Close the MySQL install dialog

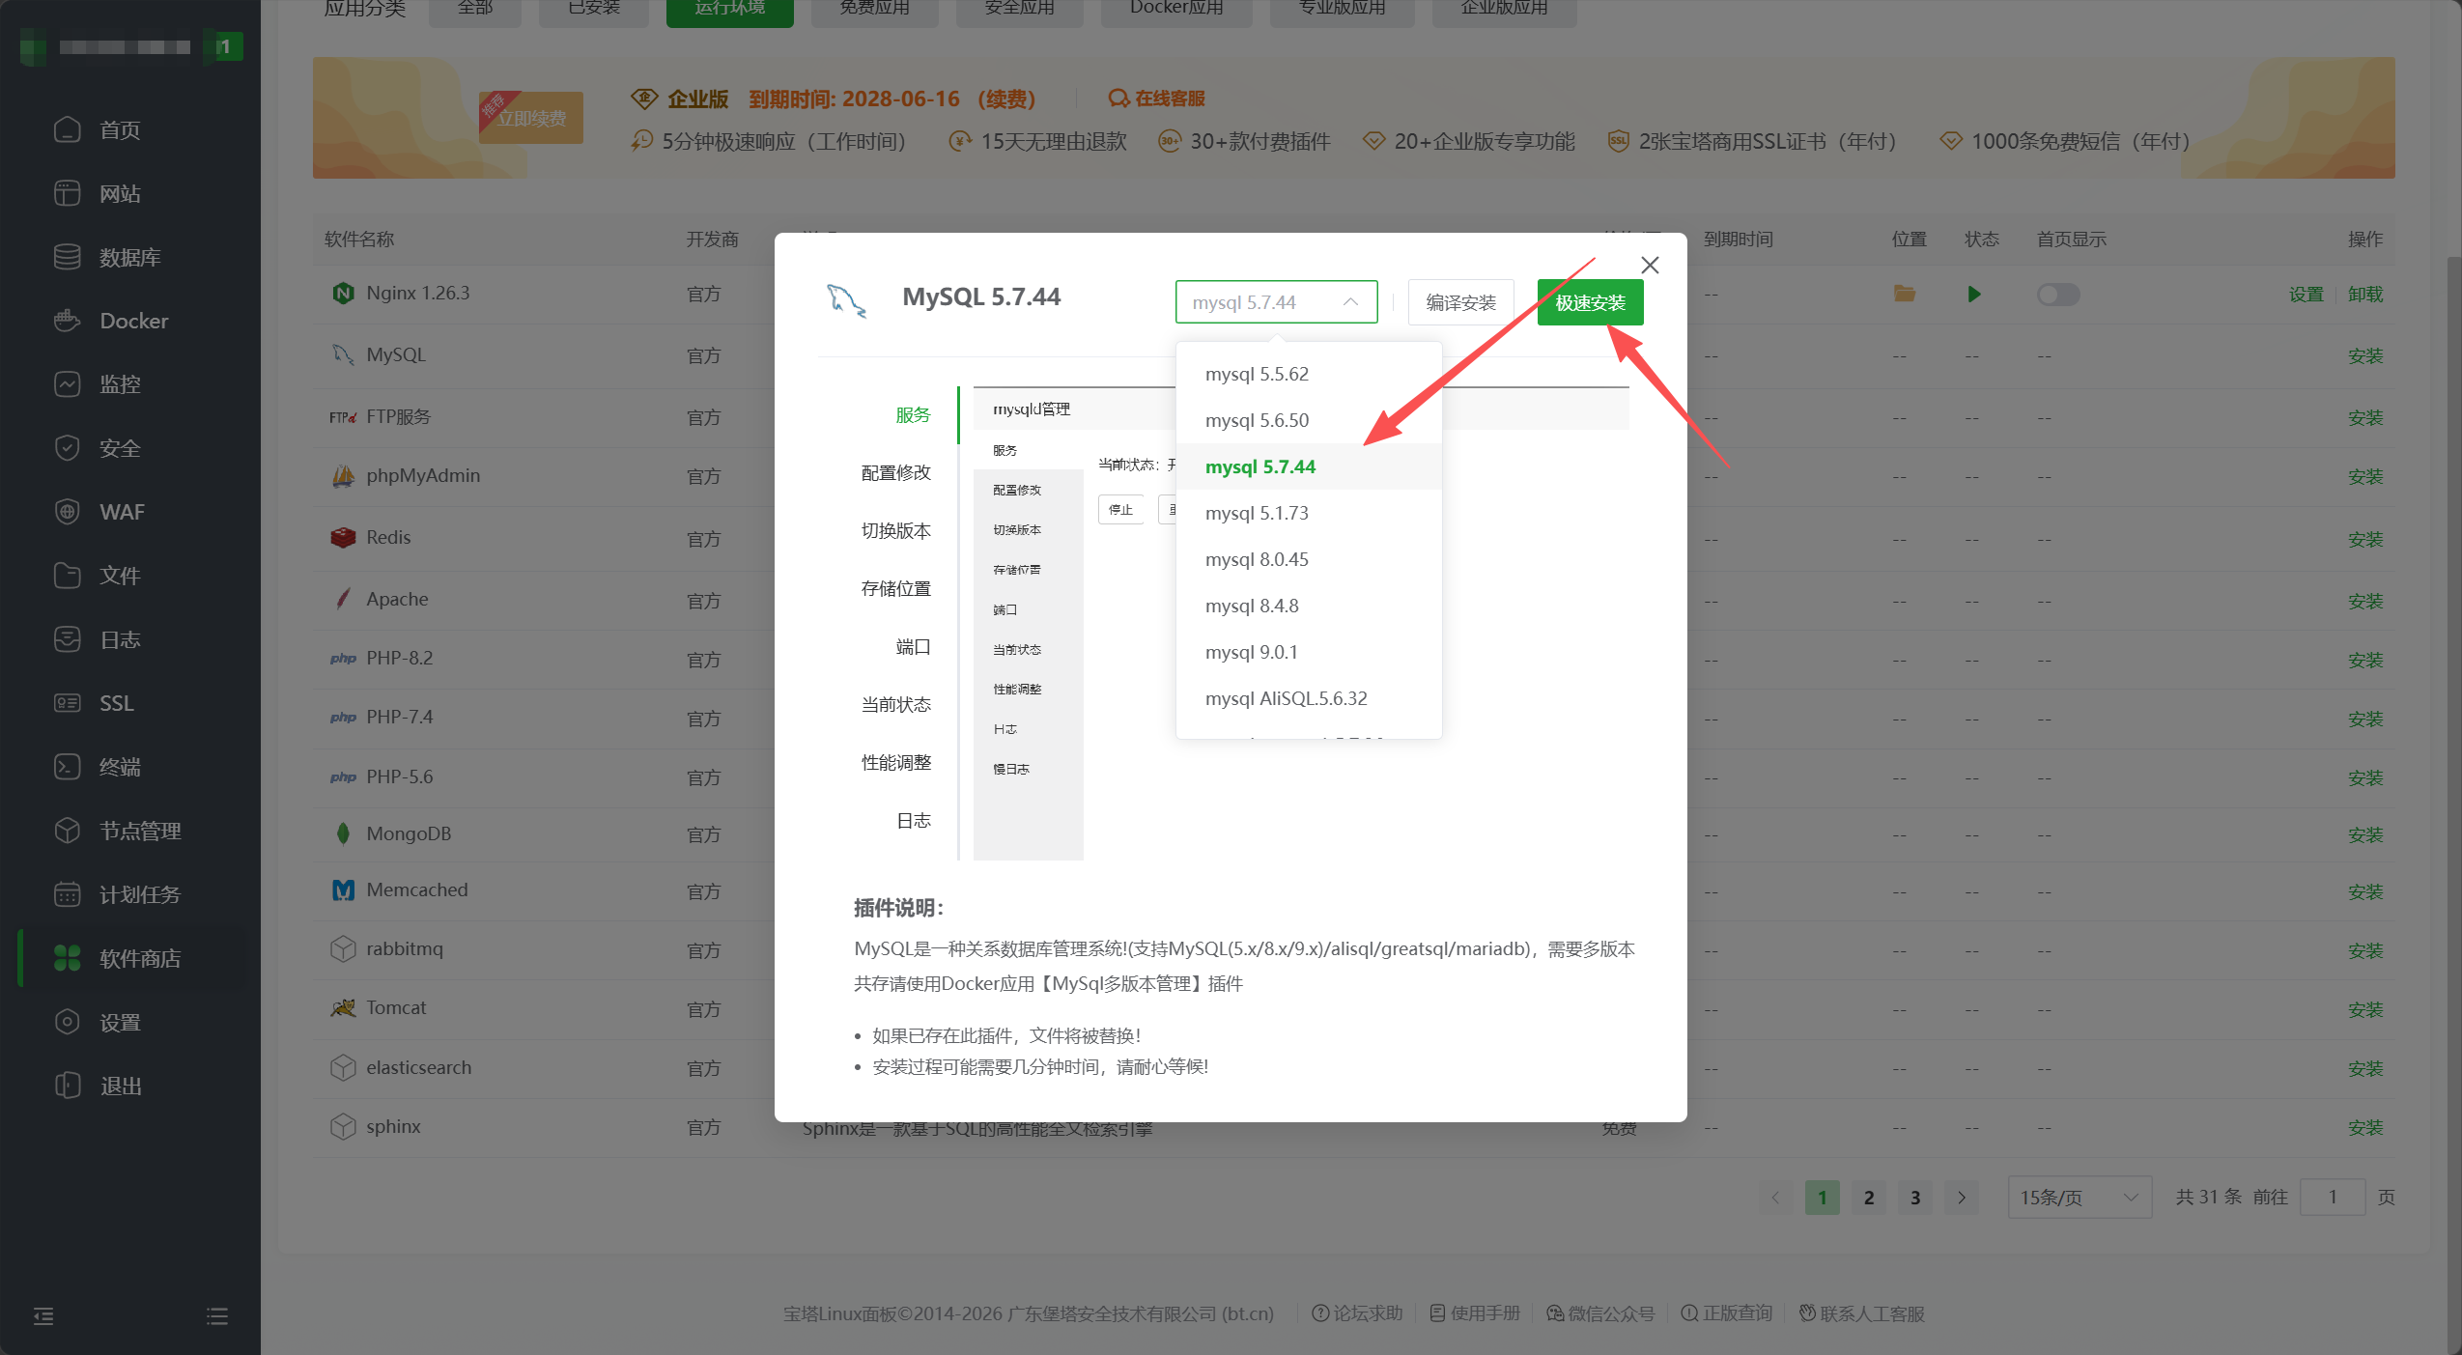1650,265
